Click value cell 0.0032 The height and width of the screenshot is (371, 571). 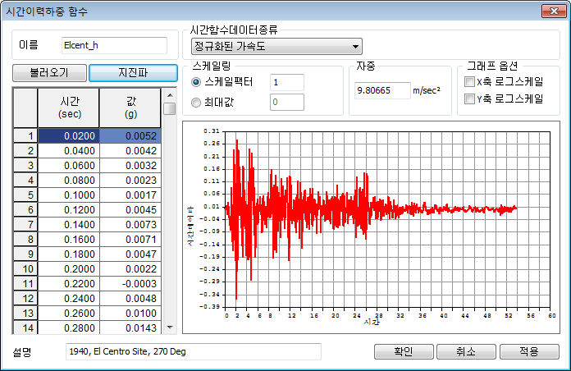click(130, 166)
